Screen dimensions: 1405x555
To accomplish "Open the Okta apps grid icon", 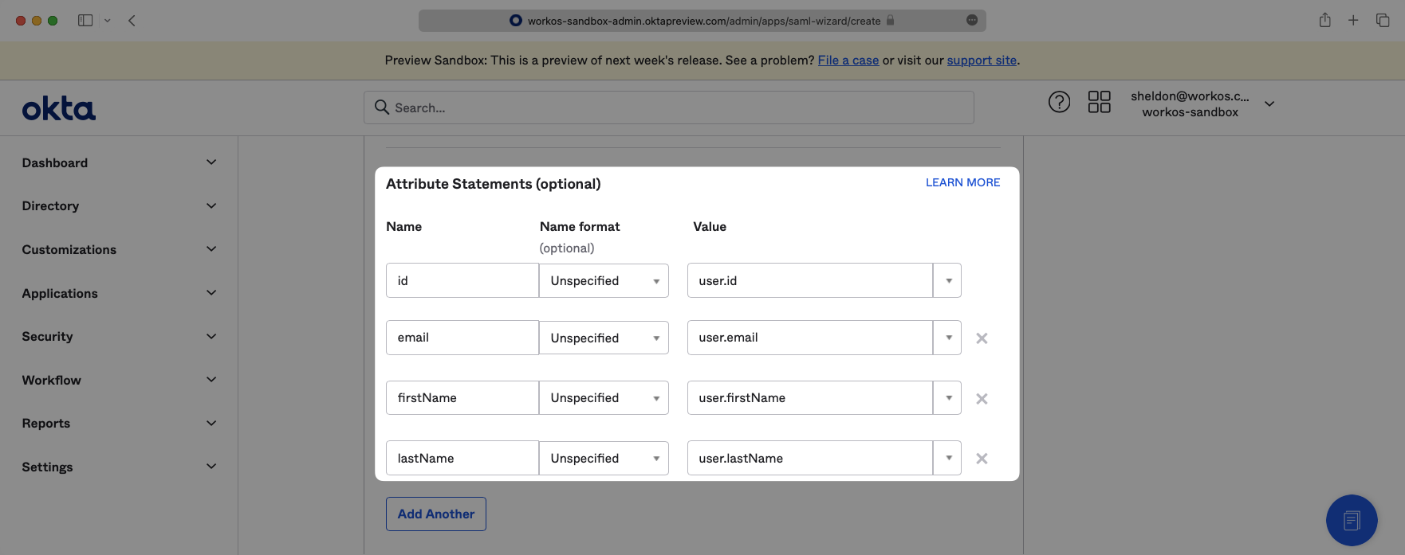I will [1099, 102].
